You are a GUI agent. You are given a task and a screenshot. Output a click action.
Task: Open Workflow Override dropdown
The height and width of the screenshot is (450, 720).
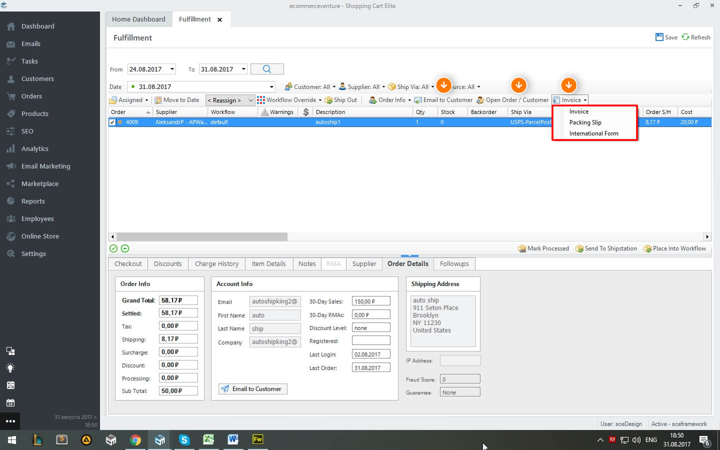(x=289, y=100)
